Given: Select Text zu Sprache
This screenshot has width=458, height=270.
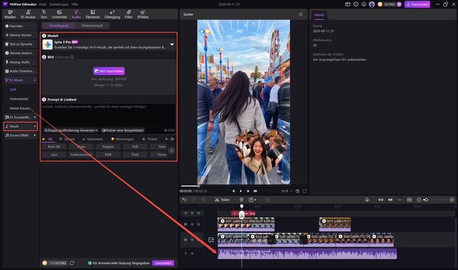Looking at the screenshot, I should (x=21, y=44).
